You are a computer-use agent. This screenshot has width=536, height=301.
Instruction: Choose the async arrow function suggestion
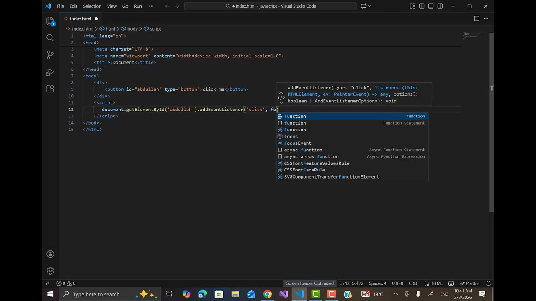pos(353,156)
